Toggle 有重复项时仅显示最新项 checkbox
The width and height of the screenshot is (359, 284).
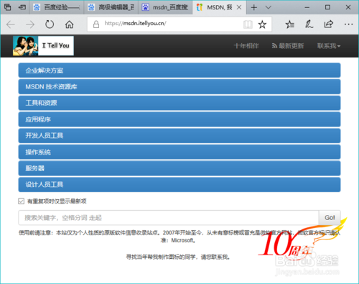(21, 201)
